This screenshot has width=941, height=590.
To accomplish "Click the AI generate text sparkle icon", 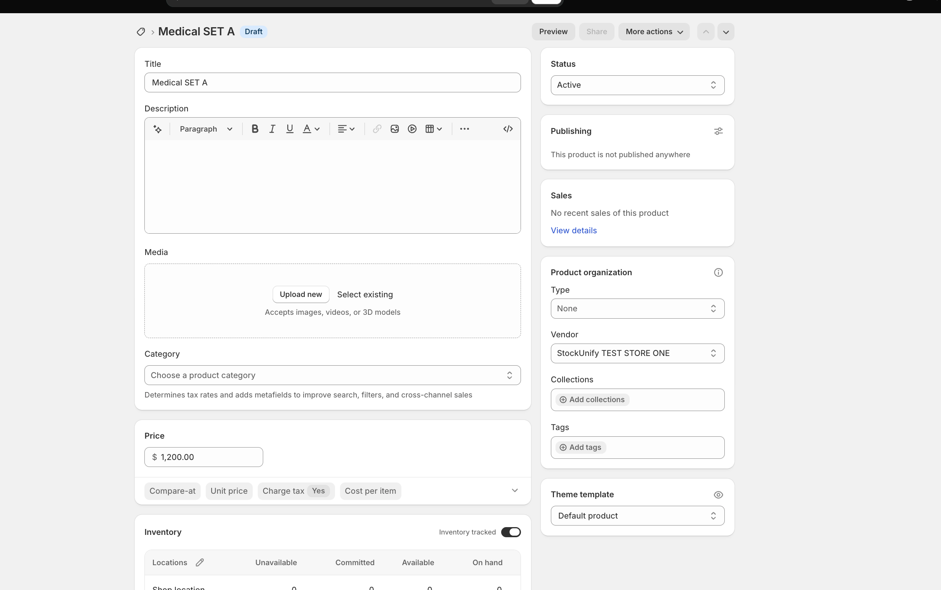I will click(x=158, y=129).
